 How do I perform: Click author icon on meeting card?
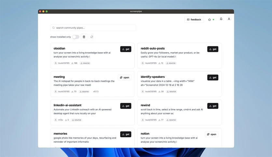coord(56,91)
